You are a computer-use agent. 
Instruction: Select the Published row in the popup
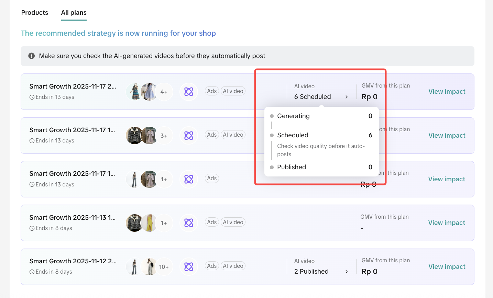(x=291, y=167)
